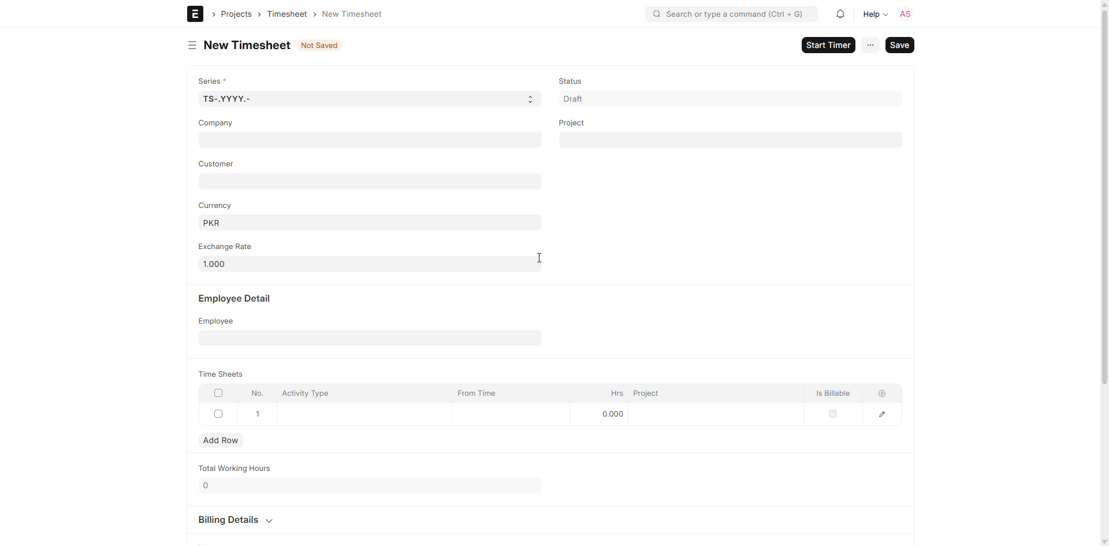Check the row 1 selection checkbox

click(218, 414)
